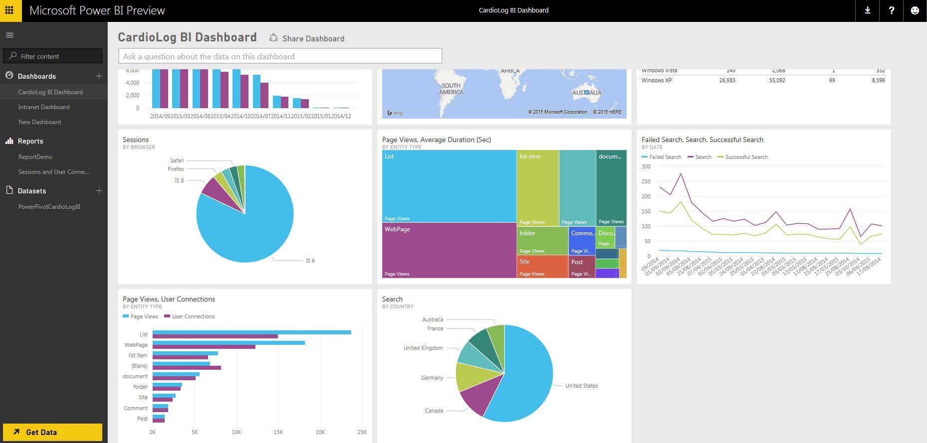Viewport: 927px width, 443px height.
Task: Click the download icon in top bar
Action: point(868,10)
